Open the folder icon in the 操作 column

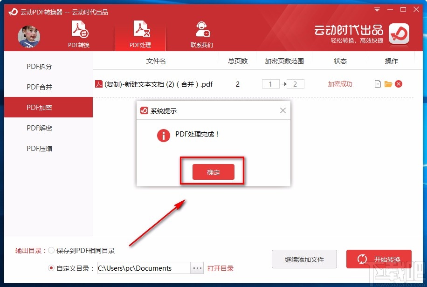pos(388,84)
